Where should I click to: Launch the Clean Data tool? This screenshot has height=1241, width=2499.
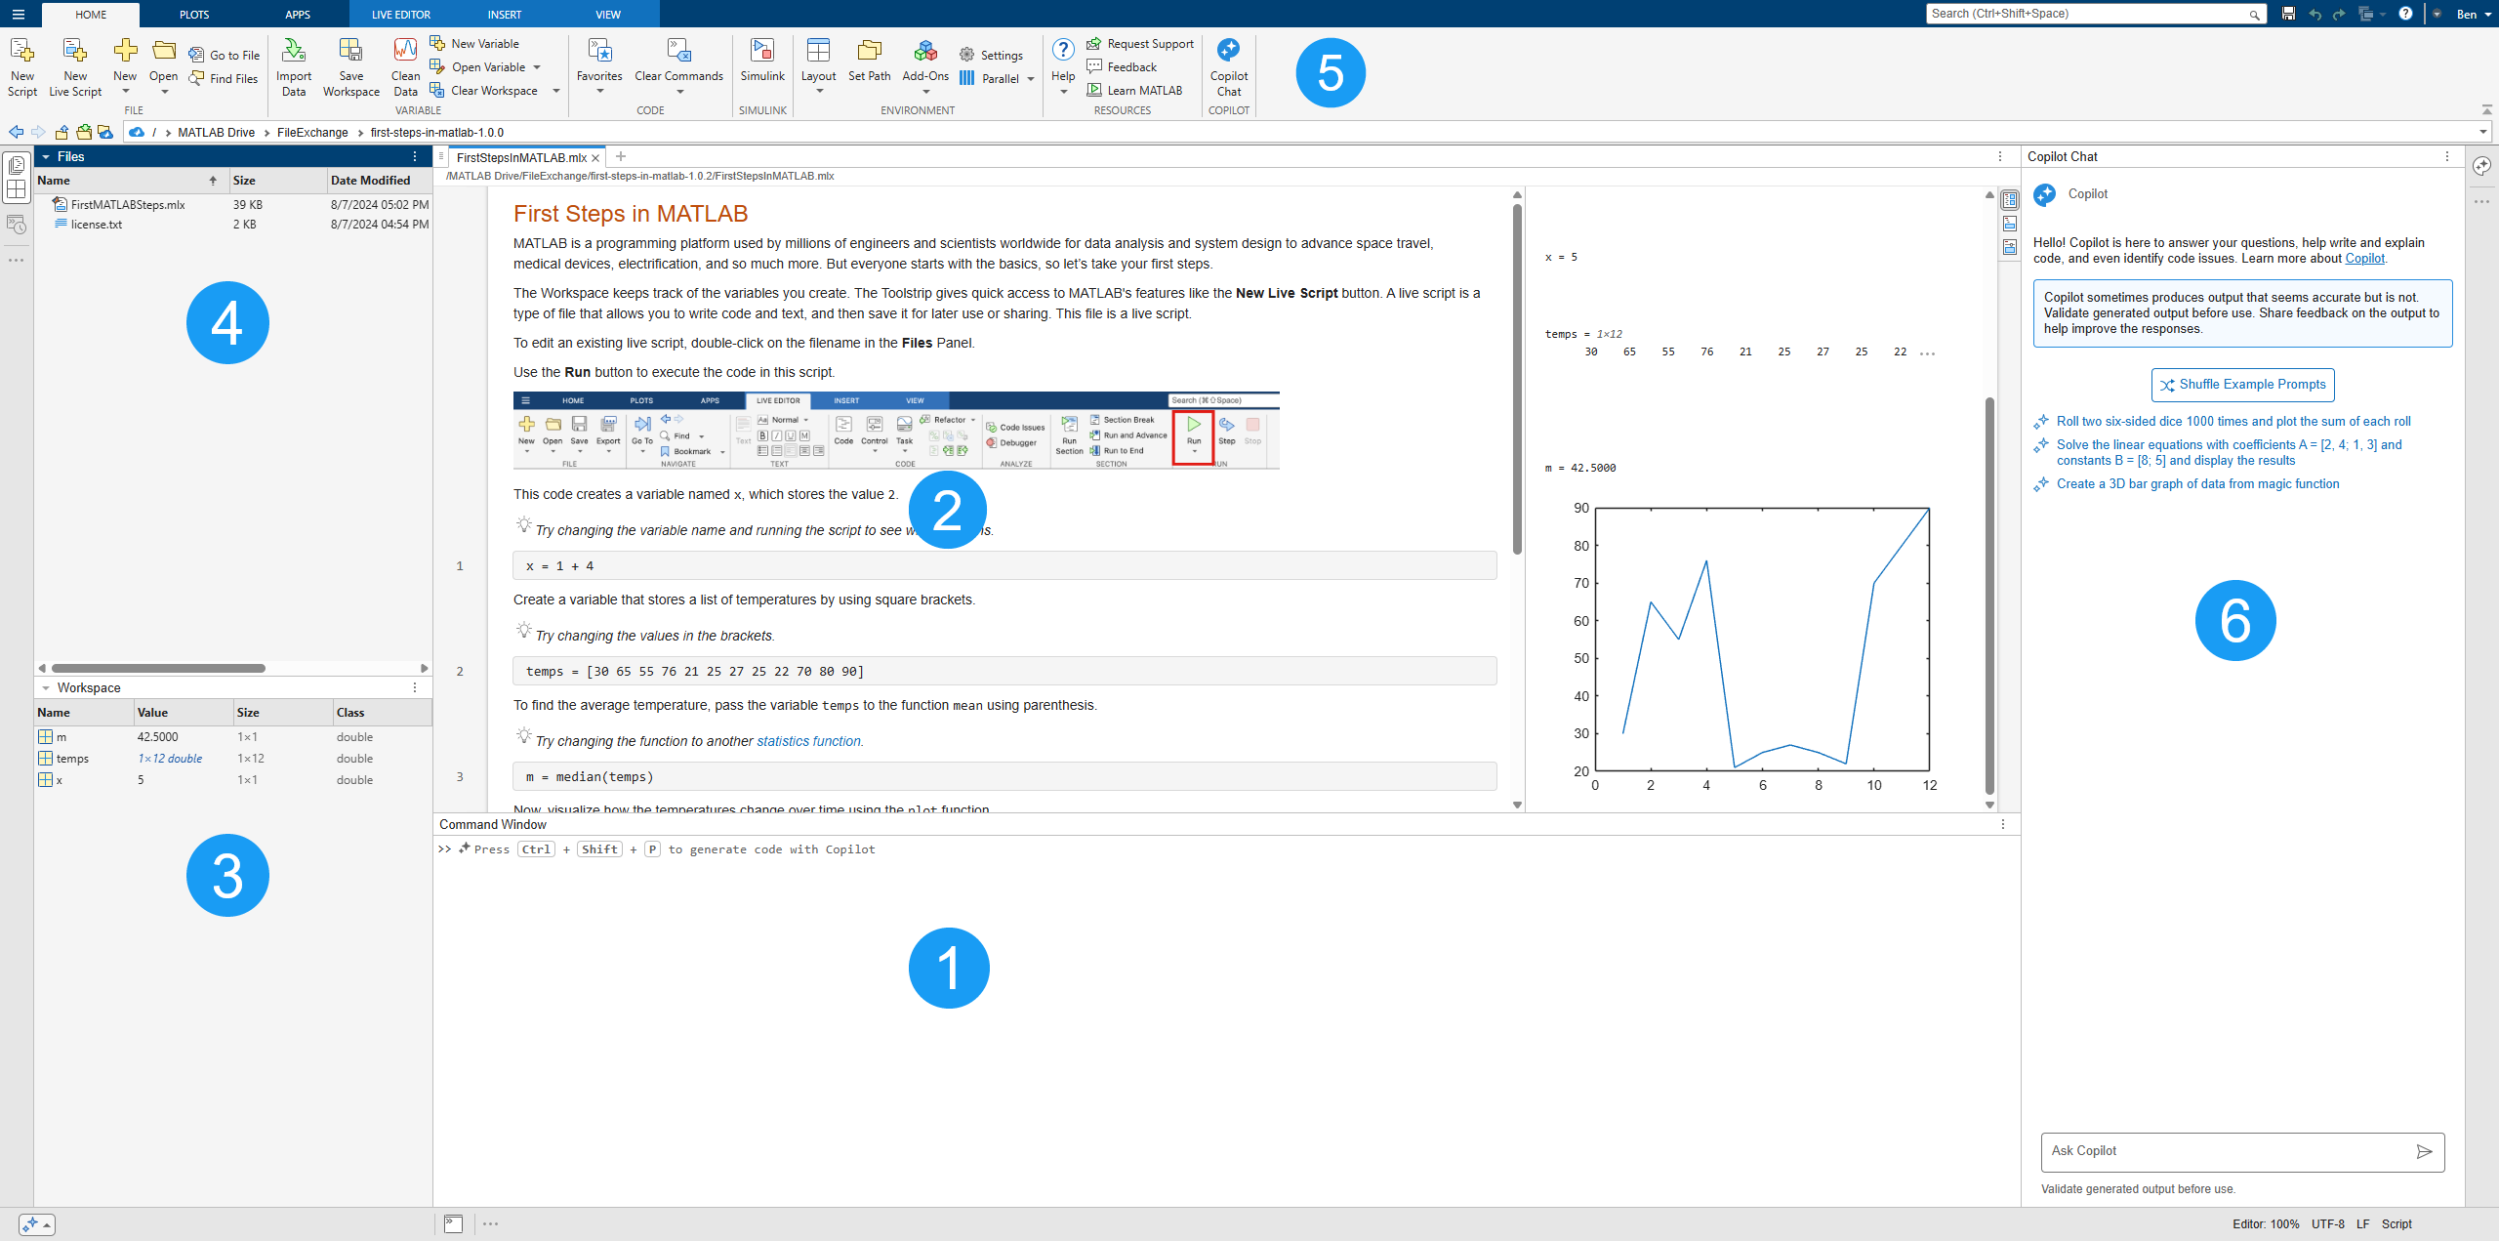pyautogui.click(x=405, y=67)
